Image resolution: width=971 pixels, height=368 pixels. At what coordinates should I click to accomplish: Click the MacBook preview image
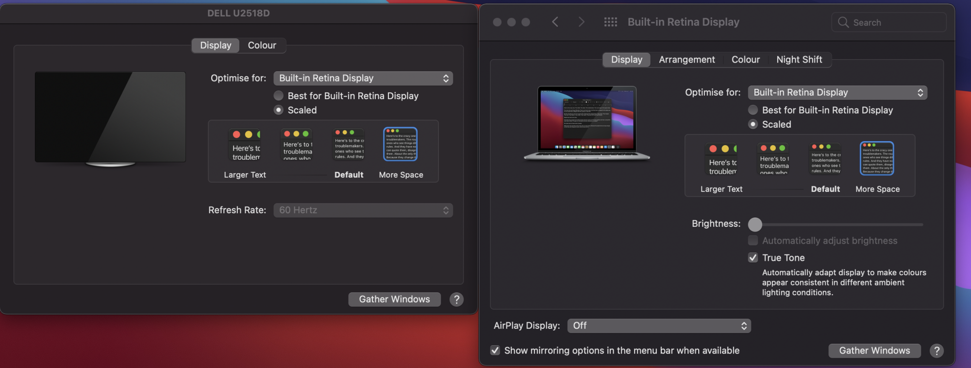(x=587, y=123)
